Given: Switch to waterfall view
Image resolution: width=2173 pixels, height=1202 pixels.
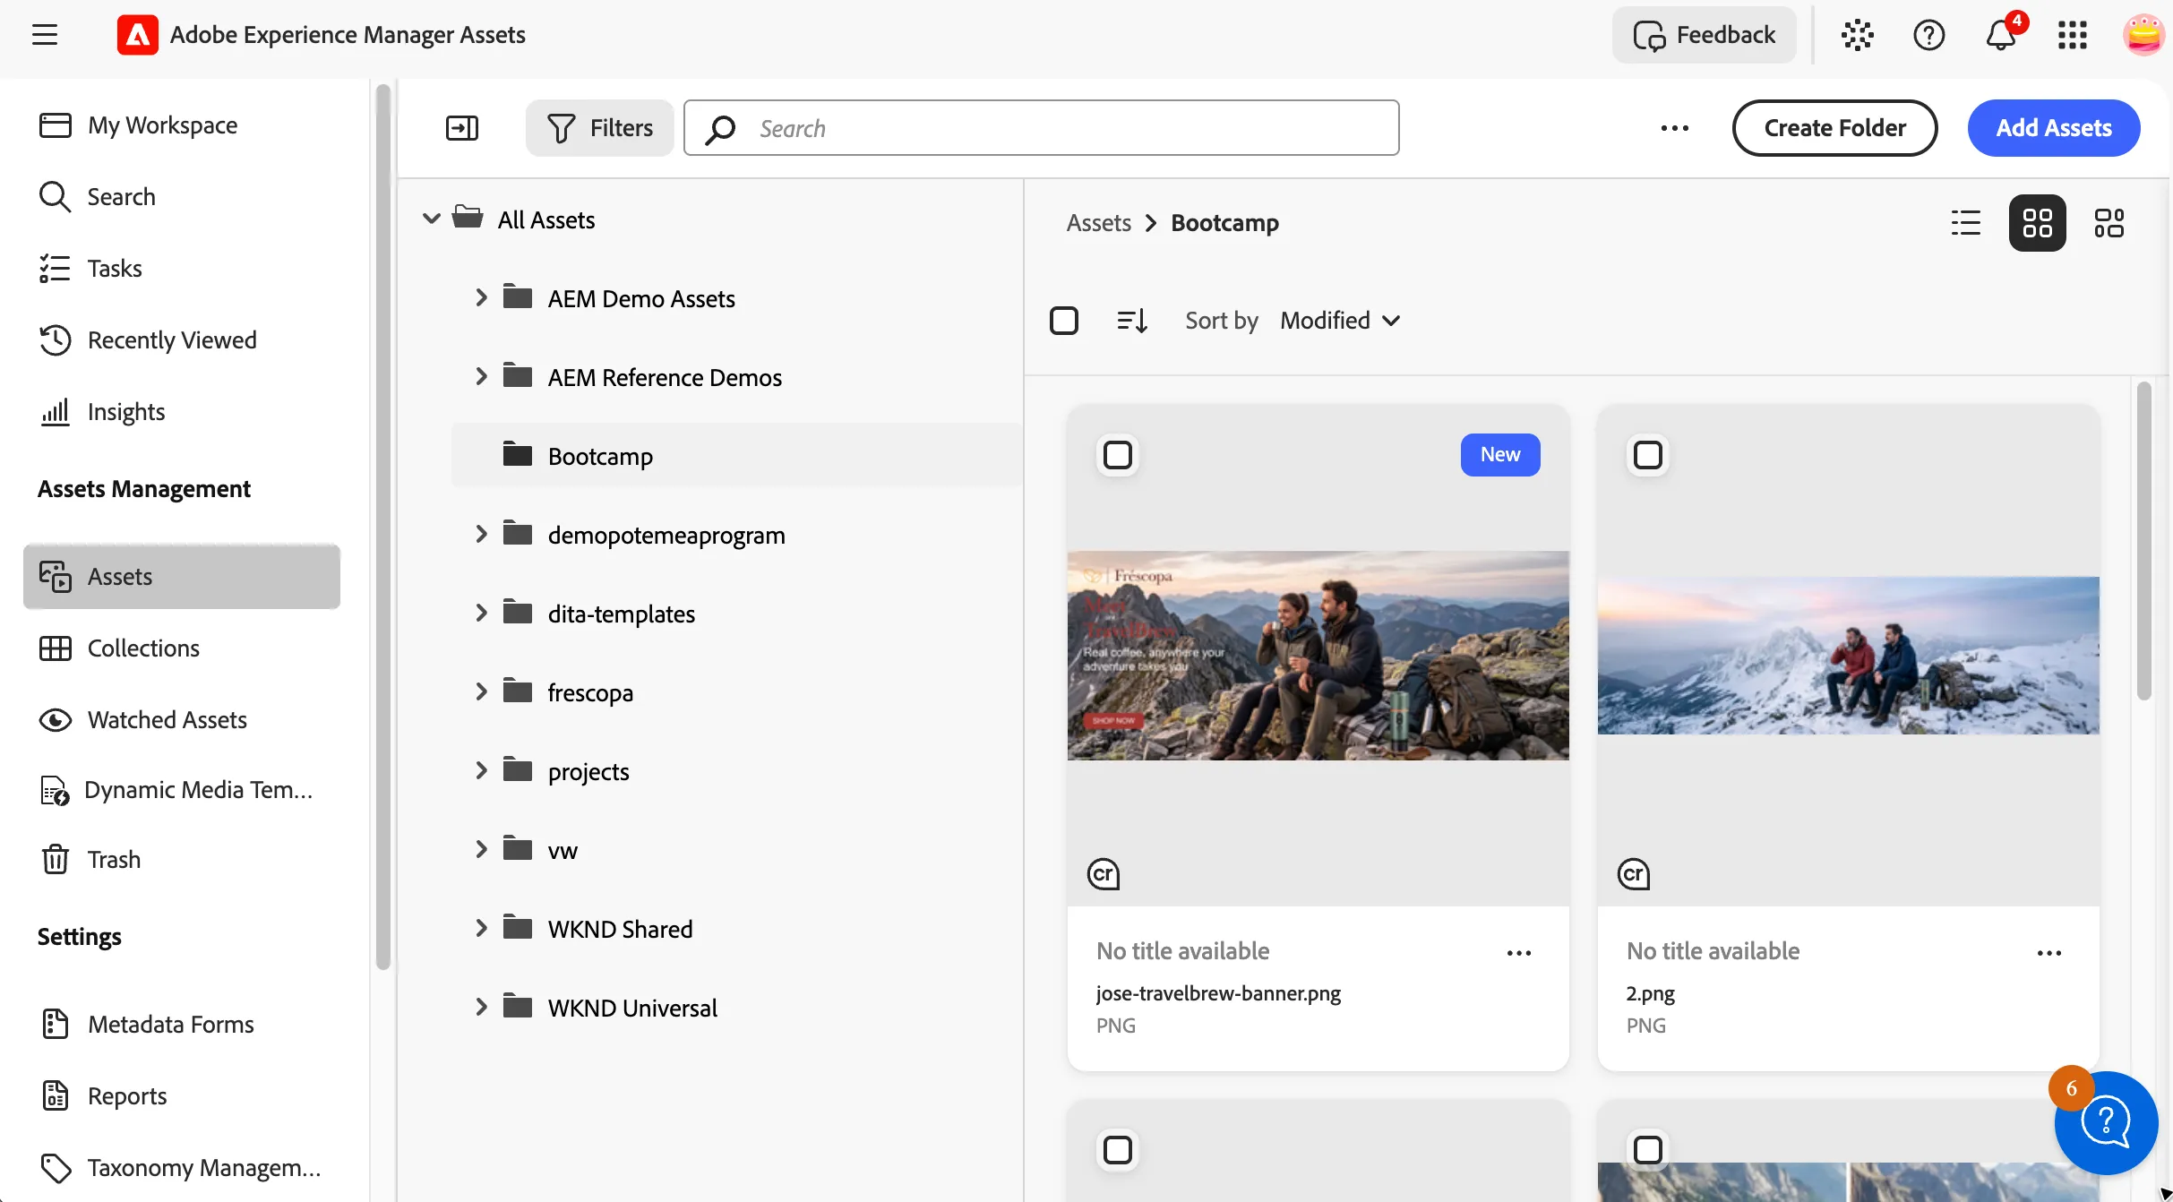Looking at the screenshot, I should pos(2109,223).
